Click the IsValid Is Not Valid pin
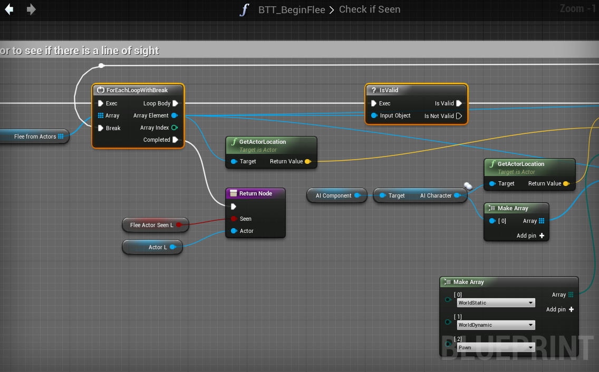The height and width of the screenshot is (372, 599). (459, 116)
